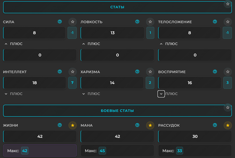235x158 pixels.
Task: Select the Статы section header
Action: pyautogui.click(x=117, y=7)
